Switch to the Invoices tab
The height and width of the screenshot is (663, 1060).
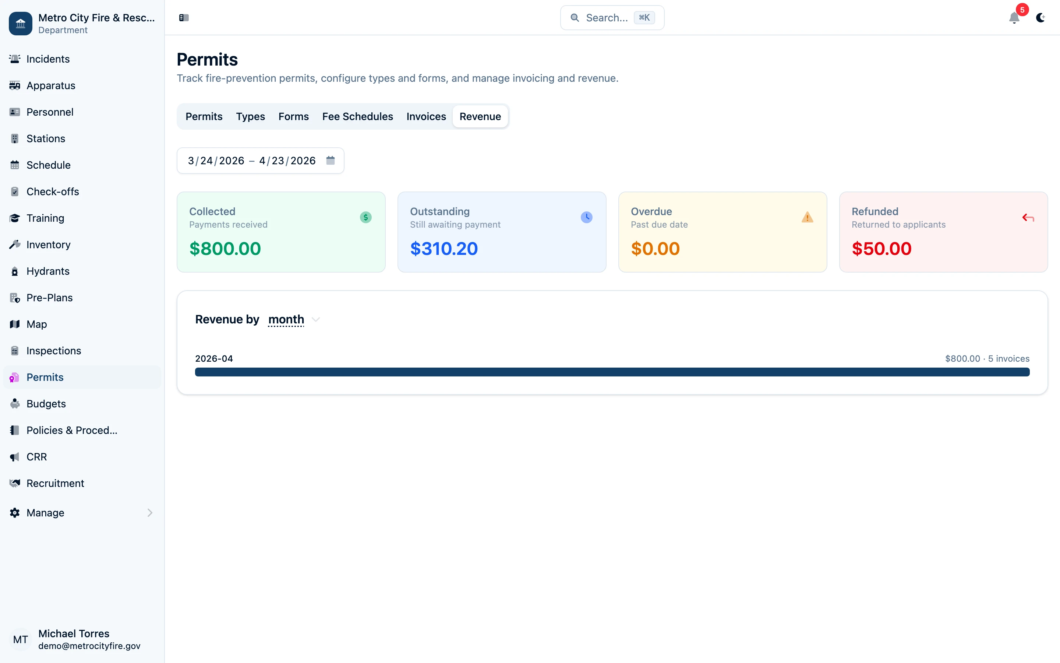pyautogui.click(x=426, y=116)
